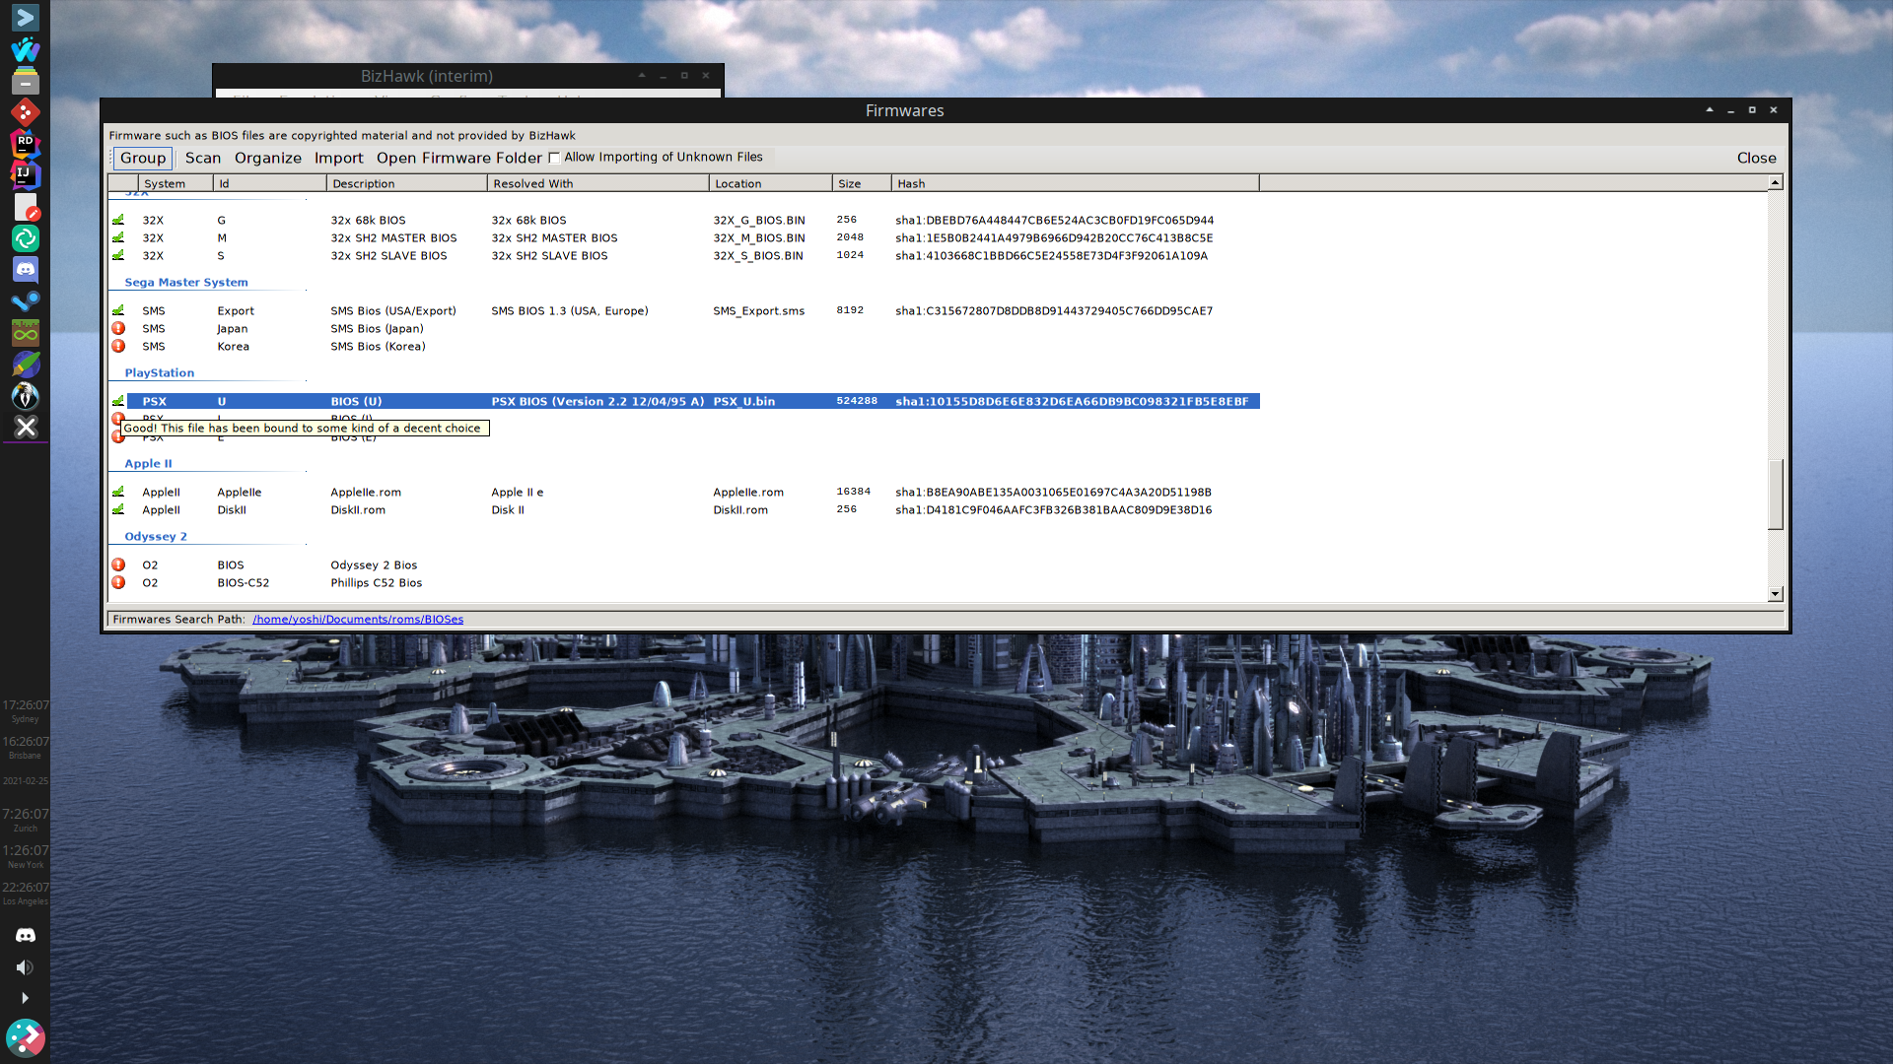Image resolution: width=1893 pixels, height=1064 pixels.
Task: Click the volume speaker icon in the panel
Action: coord(26,967)
